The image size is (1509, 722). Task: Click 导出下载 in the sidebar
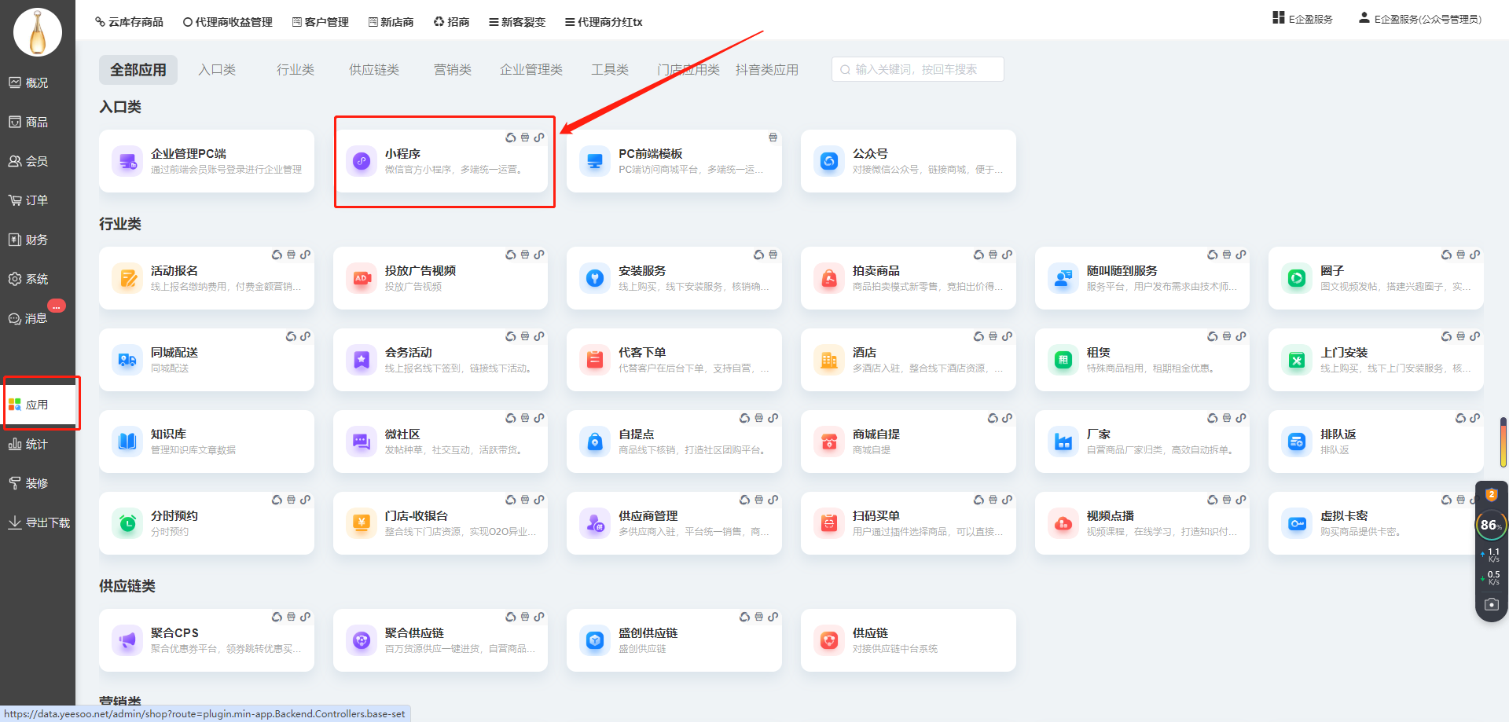[39, 522]
